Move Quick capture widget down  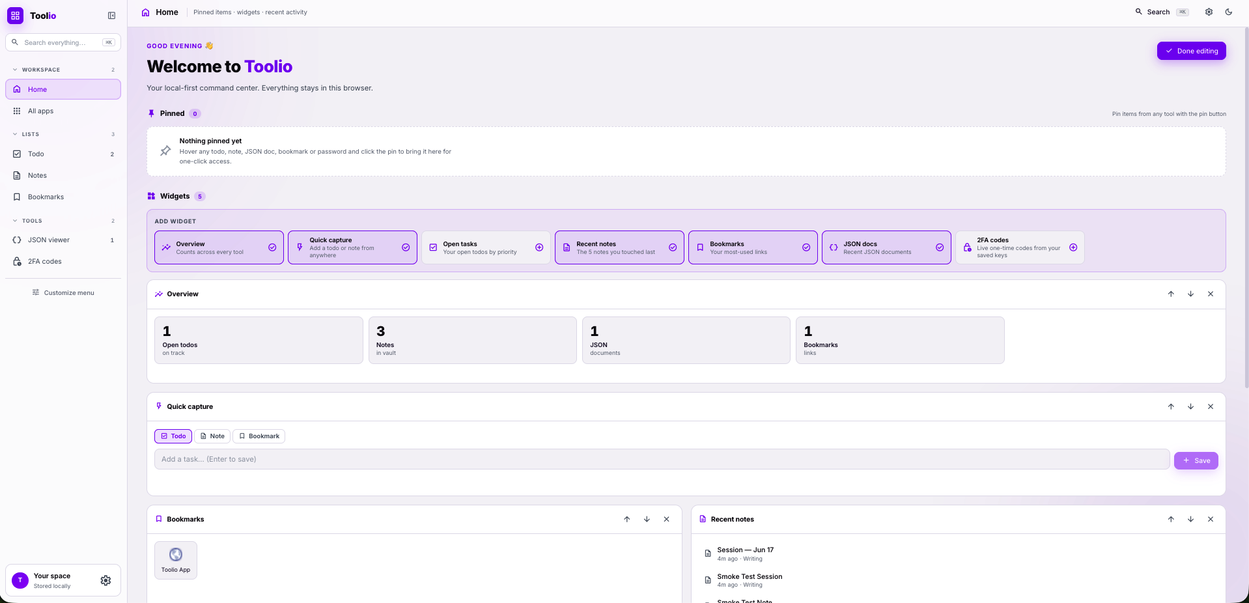tap(1190, 406)
